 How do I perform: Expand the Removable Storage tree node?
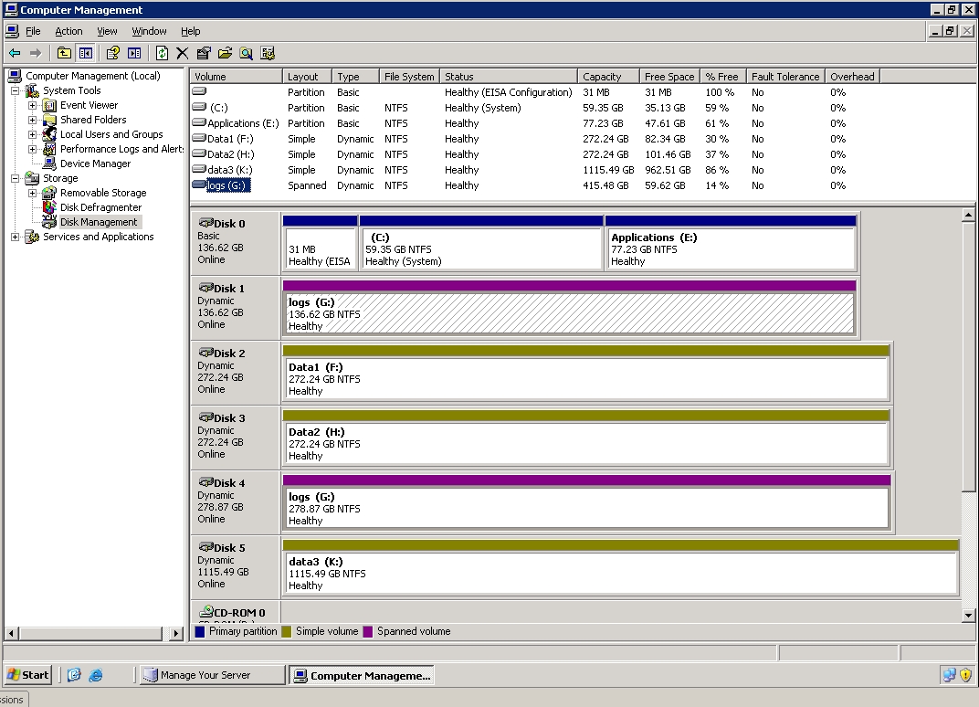pos(33,193)
